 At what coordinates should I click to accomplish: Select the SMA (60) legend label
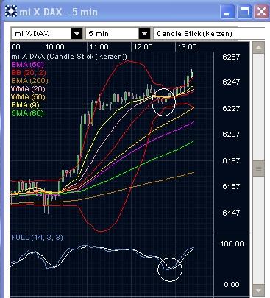[27, 113]
